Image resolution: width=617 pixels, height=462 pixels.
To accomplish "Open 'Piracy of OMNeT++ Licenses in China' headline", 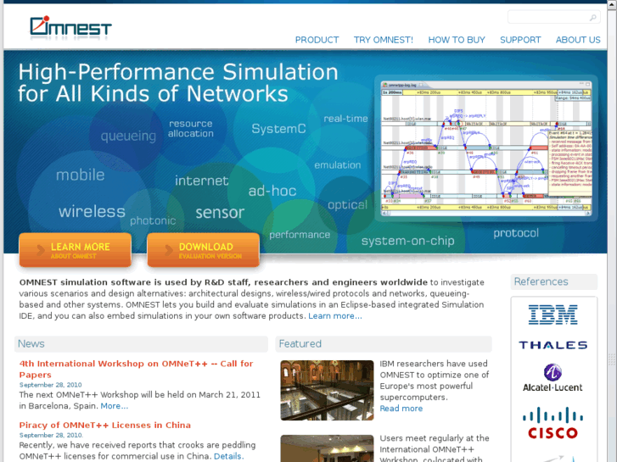I will (104, 425).
